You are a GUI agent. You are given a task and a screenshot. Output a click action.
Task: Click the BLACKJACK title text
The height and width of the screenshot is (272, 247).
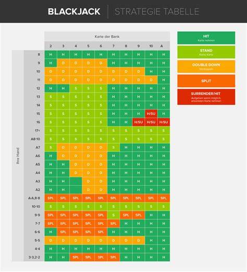click(x=74, y=11)
